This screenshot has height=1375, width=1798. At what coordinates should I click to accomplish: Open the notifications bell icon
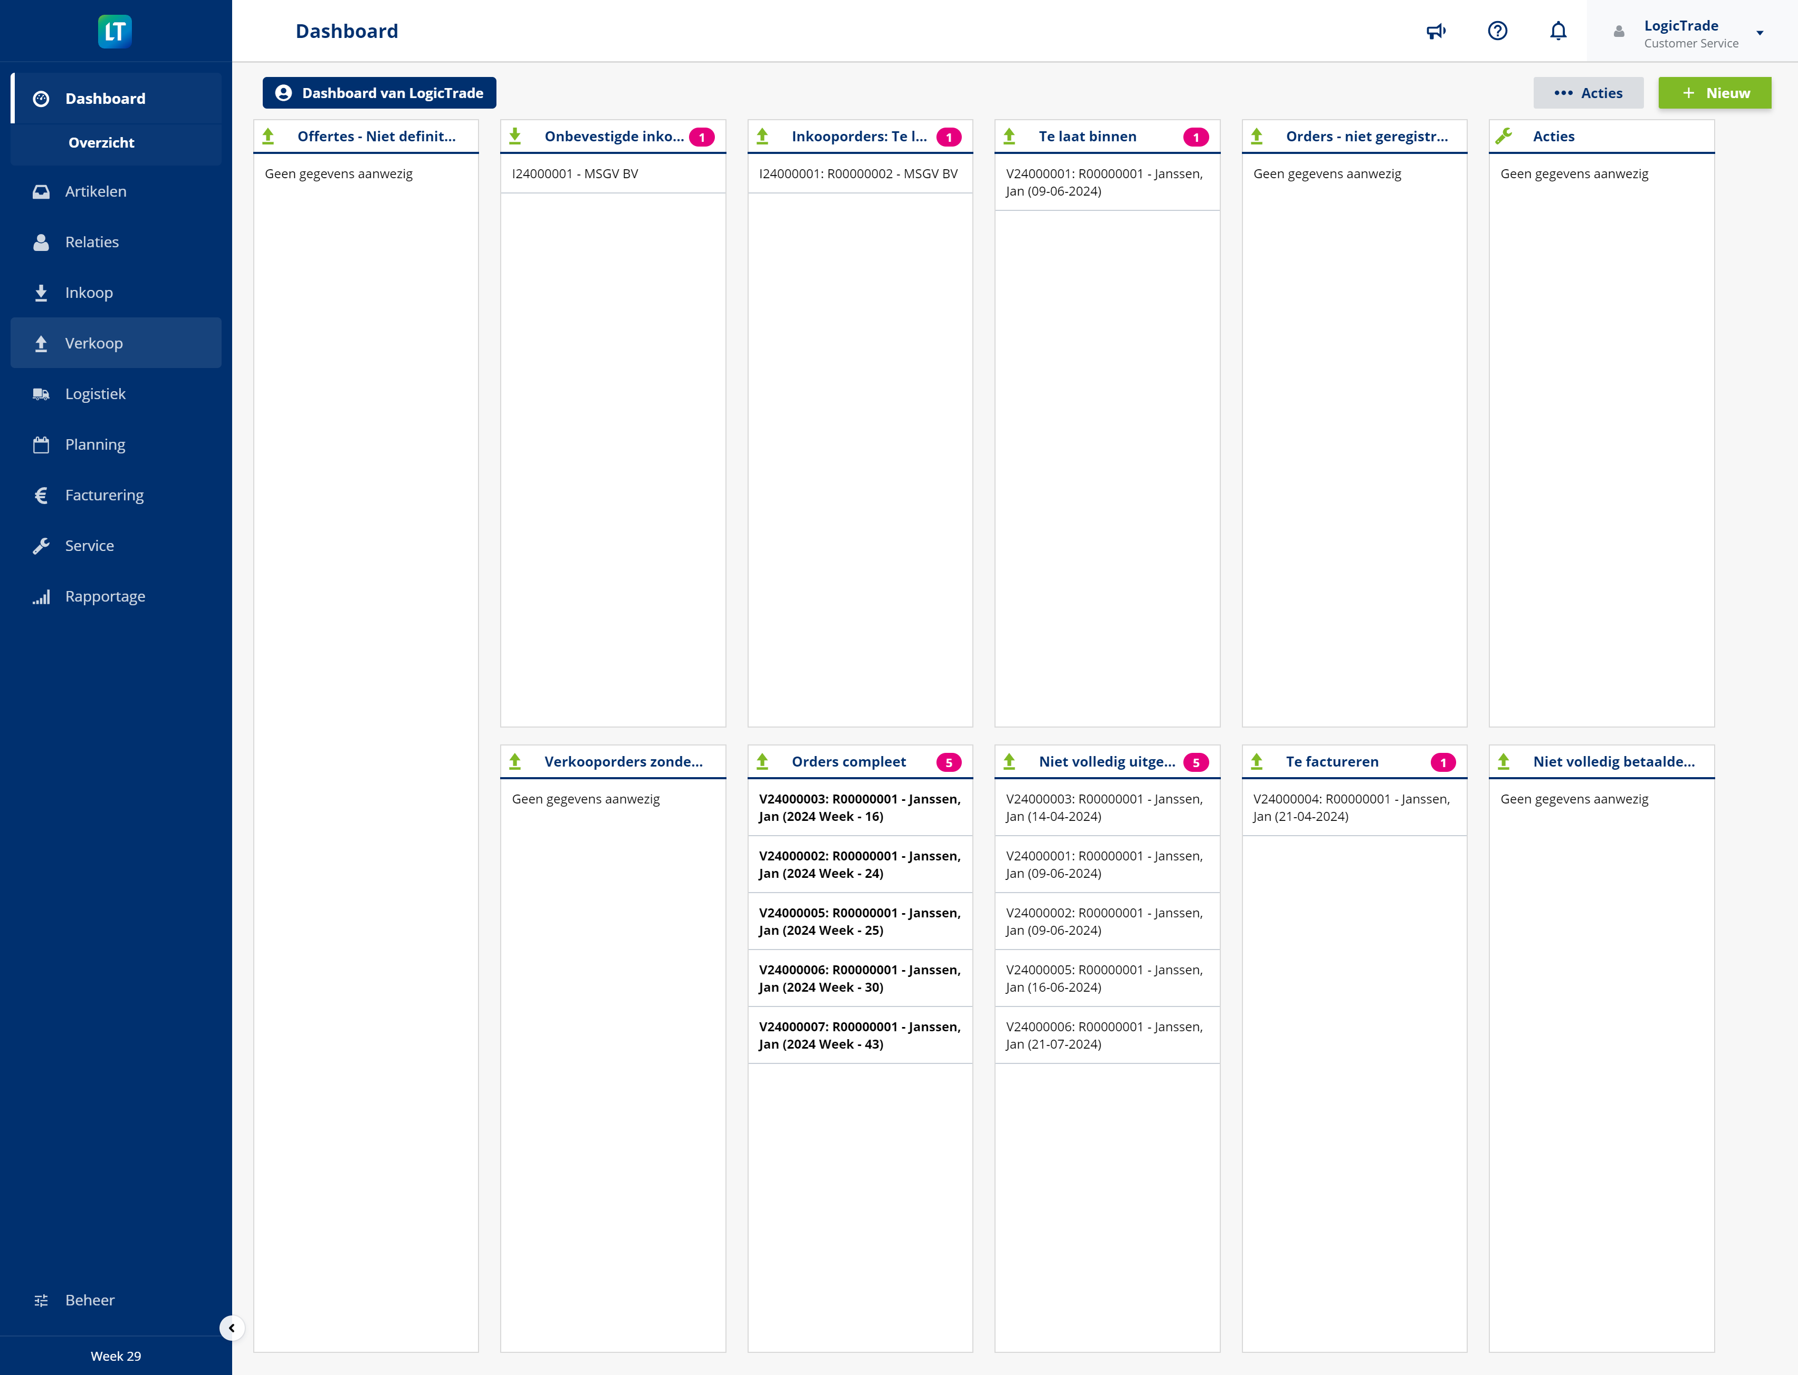tap(1558, 31)
